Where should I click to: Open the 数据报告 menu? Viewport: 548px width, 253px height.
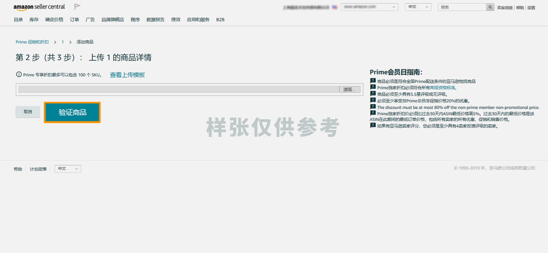point(156,20)
